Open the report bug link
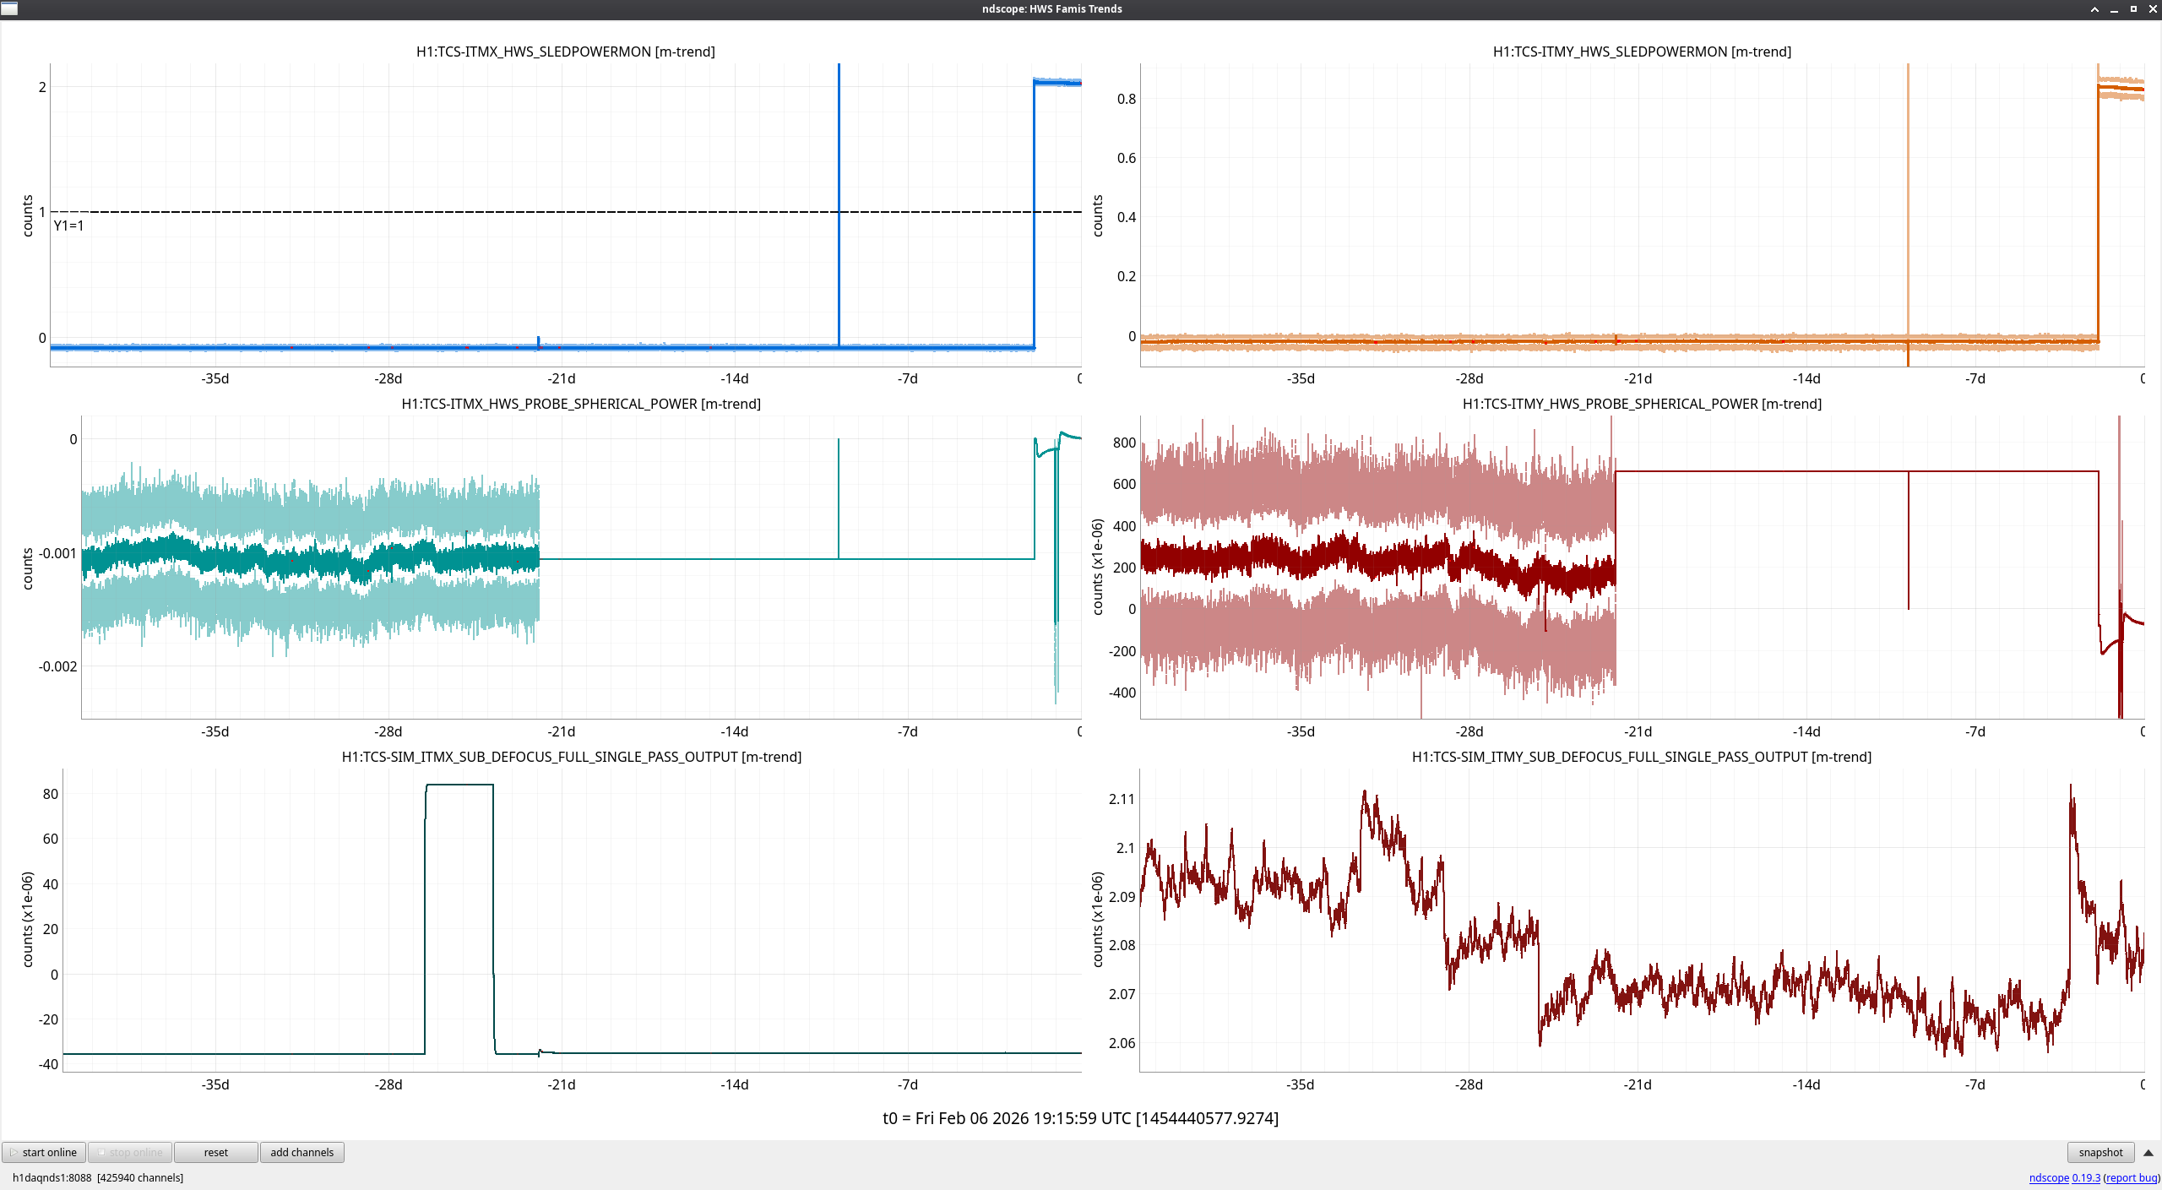This screenshot has height=1190, width=2162. (x=2131, y=1177)
